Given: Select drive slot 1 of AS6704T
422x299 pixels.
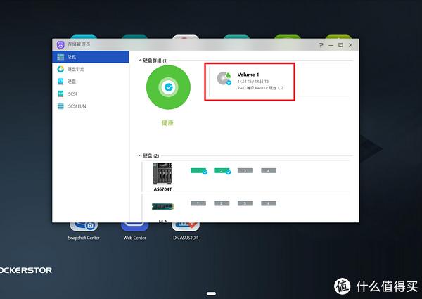Looking at the screenshot, I should pos(198,171).
